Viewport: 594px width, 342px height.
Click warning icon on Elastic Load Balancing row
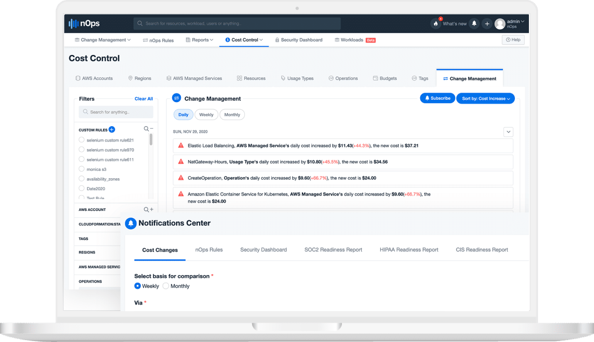point(181,145)
